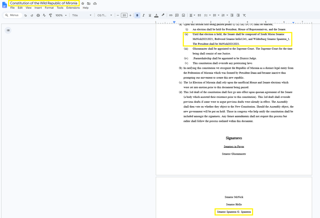Click the Undo arrow
320x218 pixels.
pos(26,15)
